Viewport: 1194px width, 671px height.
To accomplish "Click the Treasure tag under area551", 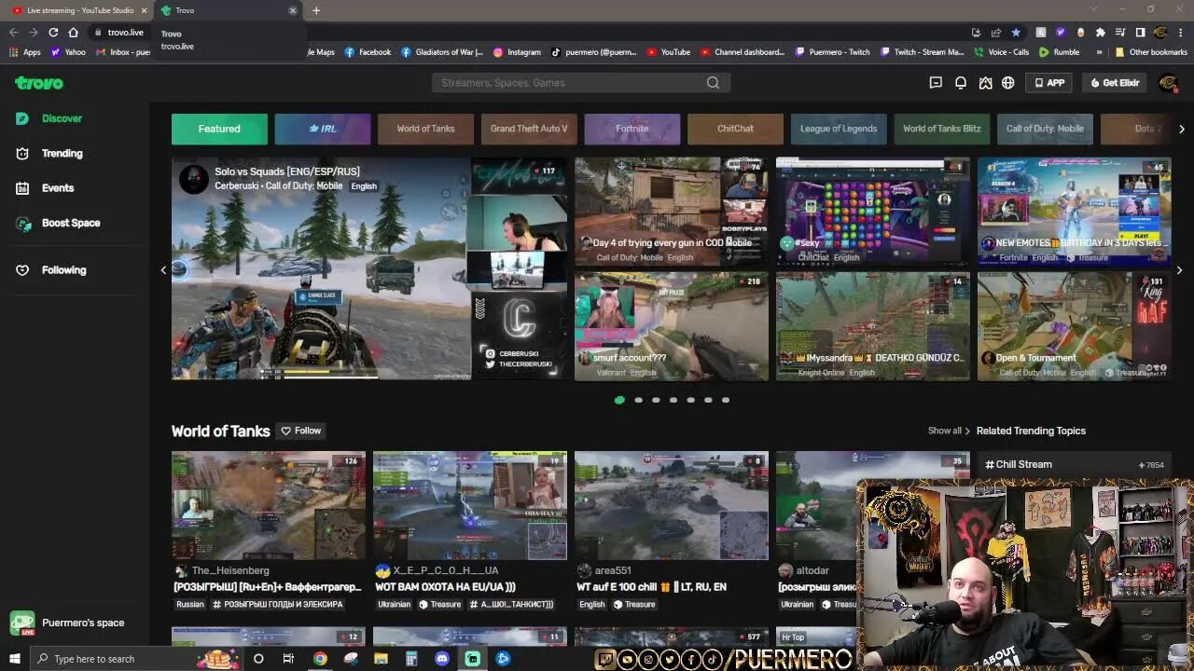I will pos(634,604).
